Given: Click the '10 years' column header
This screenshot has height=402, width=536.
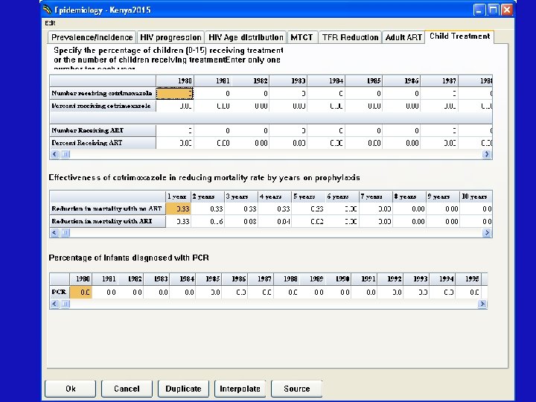Looking at the screenshot, I should [x=476, y=197].
